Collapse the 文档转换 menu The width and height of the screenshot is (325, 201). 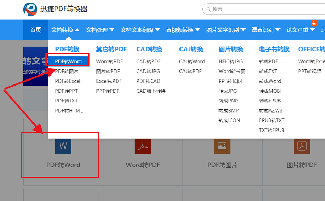tap(65, 30)
